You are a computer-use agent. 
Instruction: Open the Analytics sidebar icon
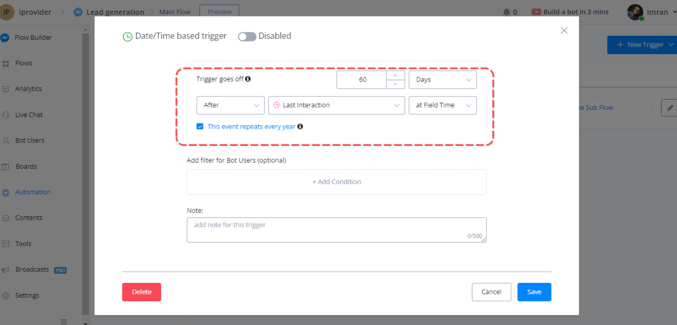pyautogui.click(x=5, y=89)
